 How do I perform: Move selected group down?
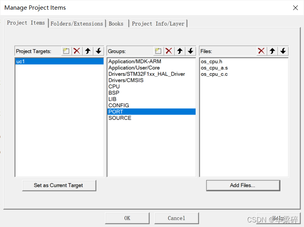point(191,51)
